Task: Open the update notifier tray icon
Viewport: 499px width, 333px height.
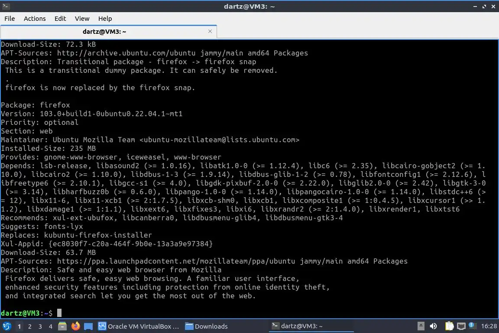Action: pyautogui.click(x=472, y=326)
